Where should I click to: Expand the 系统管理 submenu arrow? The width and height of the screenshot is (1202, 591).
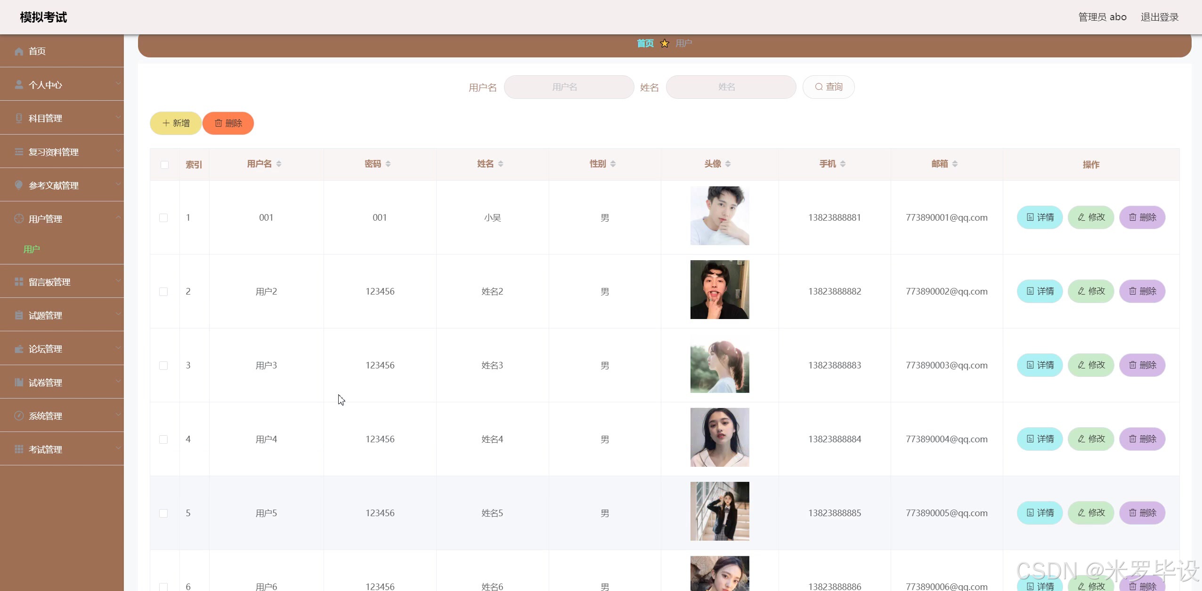click(118, 415)
